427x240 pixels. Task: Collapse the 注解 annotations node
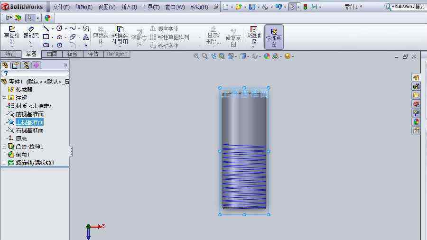[4, 98]
